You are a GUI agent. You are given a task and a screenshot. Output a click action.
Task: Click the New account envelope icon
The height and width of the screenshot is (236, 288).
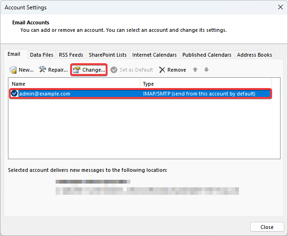(14, 70)
